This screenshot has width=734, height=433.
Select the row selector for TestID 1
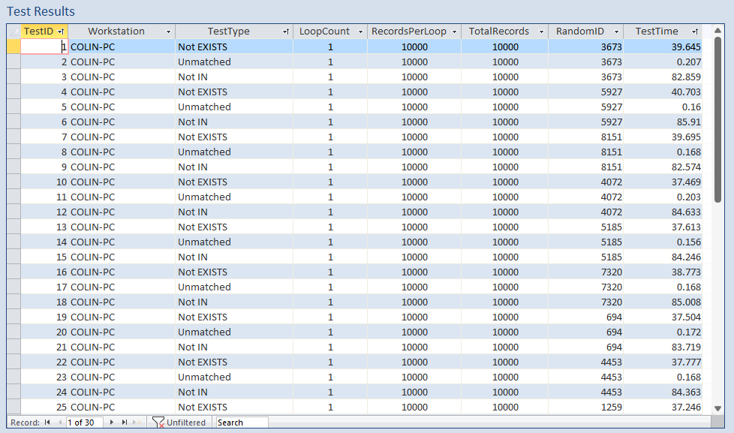(x=14, y=47)
